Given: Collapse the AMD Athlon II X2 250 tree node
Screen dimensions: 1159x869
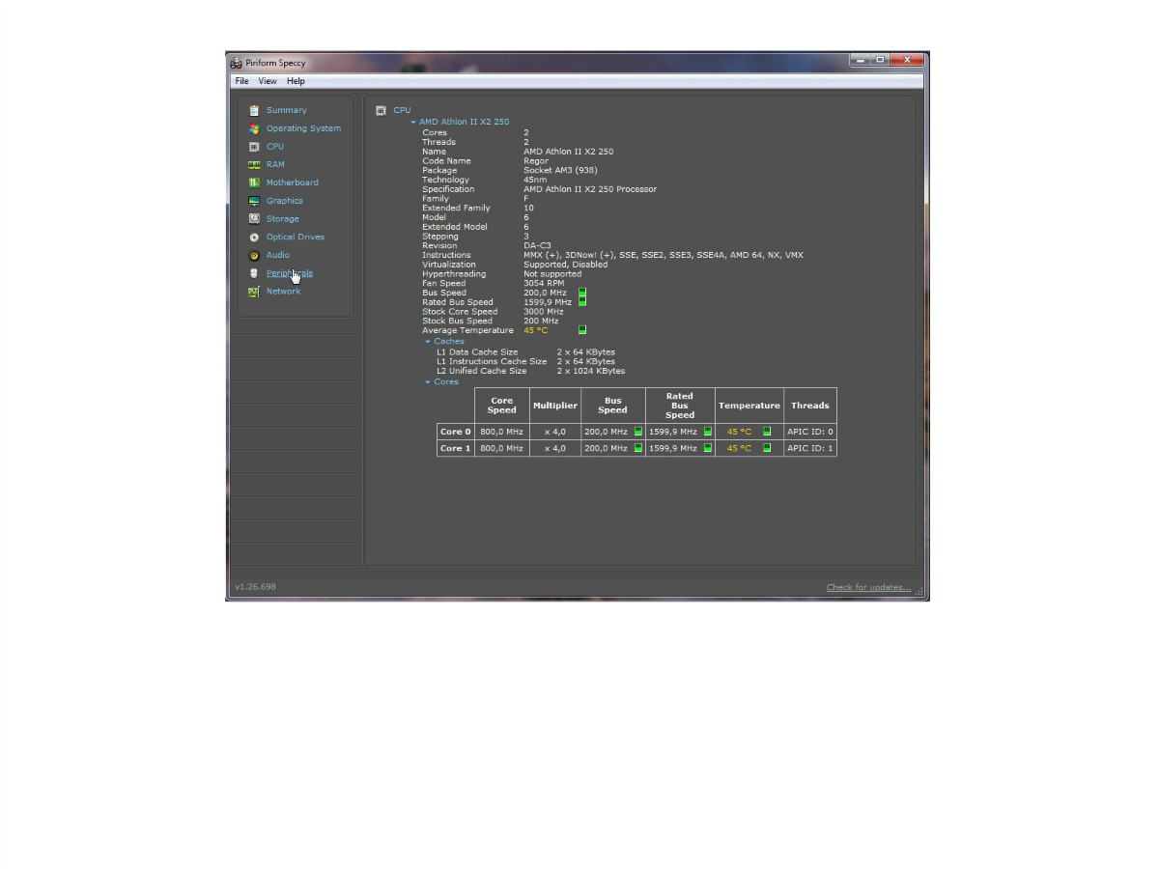Looking at the screenshot, I should [413, 123].
